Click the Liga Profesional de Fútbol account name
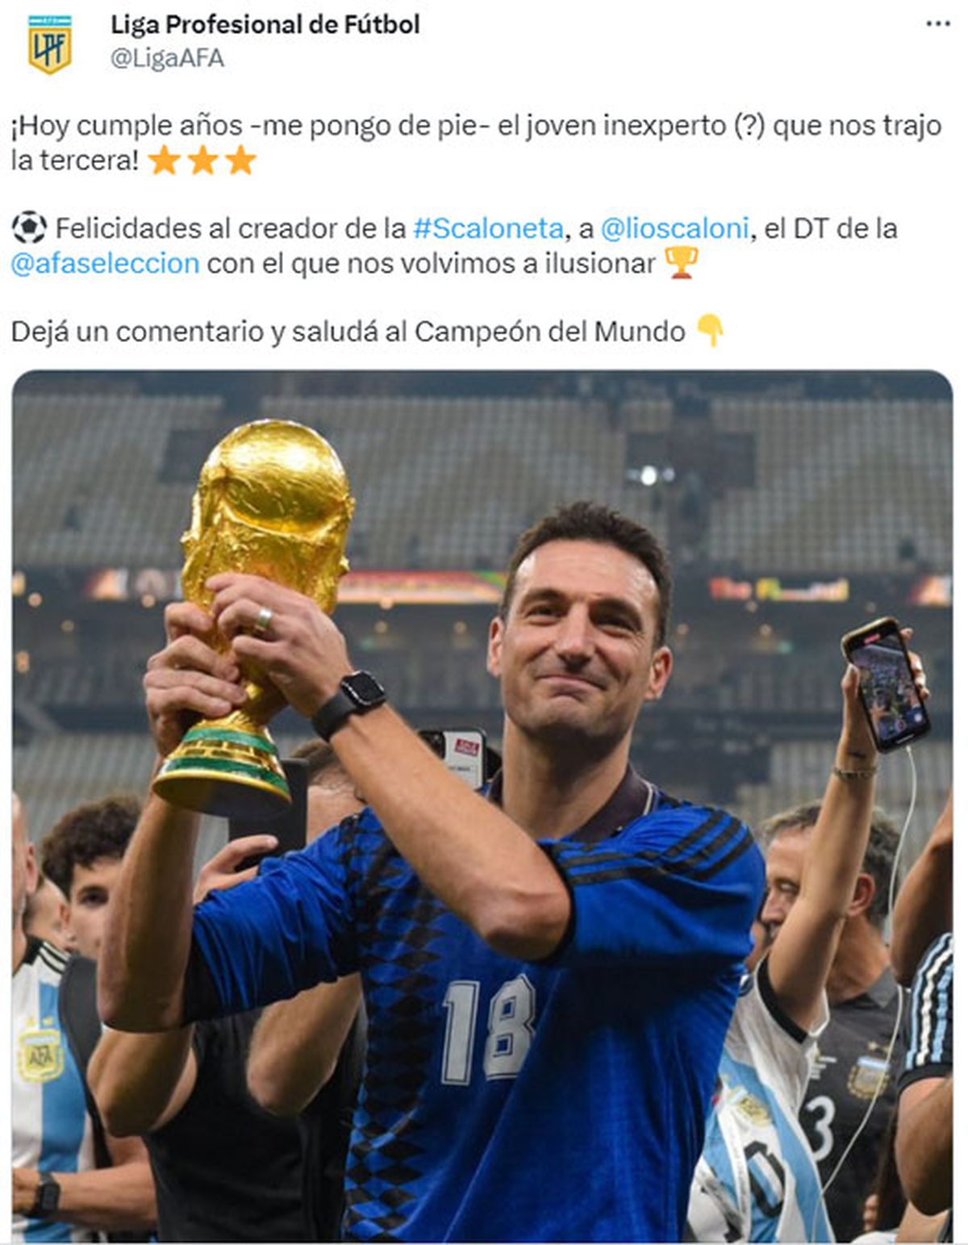This screenshot has height=1245, width=968. click(x=265, y=24)
